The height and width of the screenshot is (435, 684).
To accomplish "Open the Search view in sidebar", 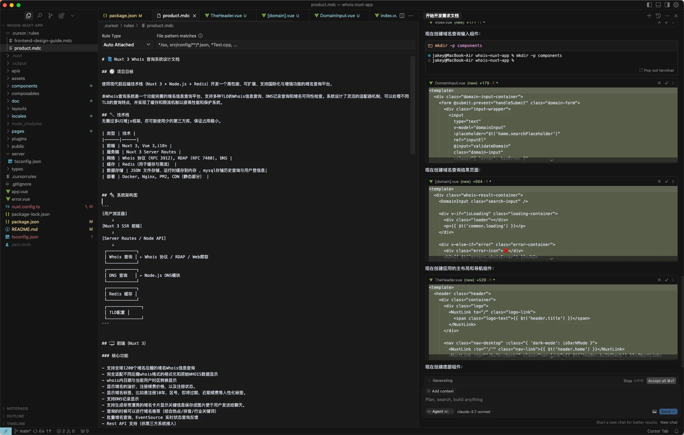I will click(x=40, y=15).
